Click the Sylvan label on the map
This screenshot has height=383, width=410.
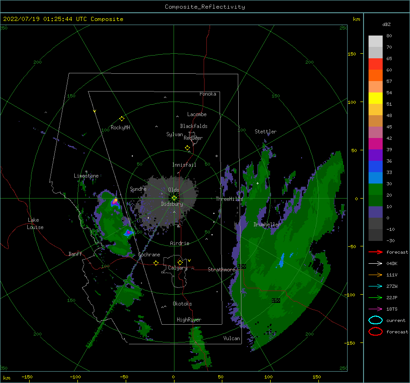(x=174, y=134)
